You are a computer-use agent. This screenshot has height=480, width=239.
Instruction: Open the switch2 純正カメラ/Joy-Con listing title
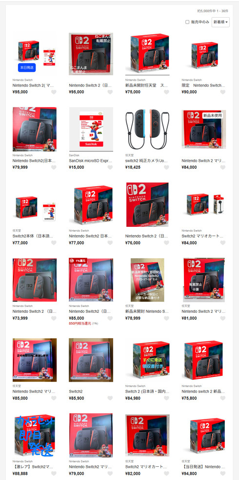point(147,161)
